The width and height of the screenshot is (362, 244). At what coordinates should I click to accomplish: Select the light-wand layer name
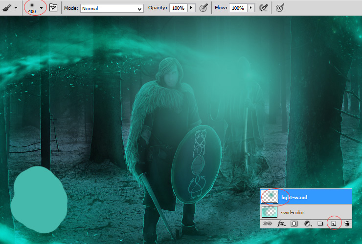pos(294,197)
